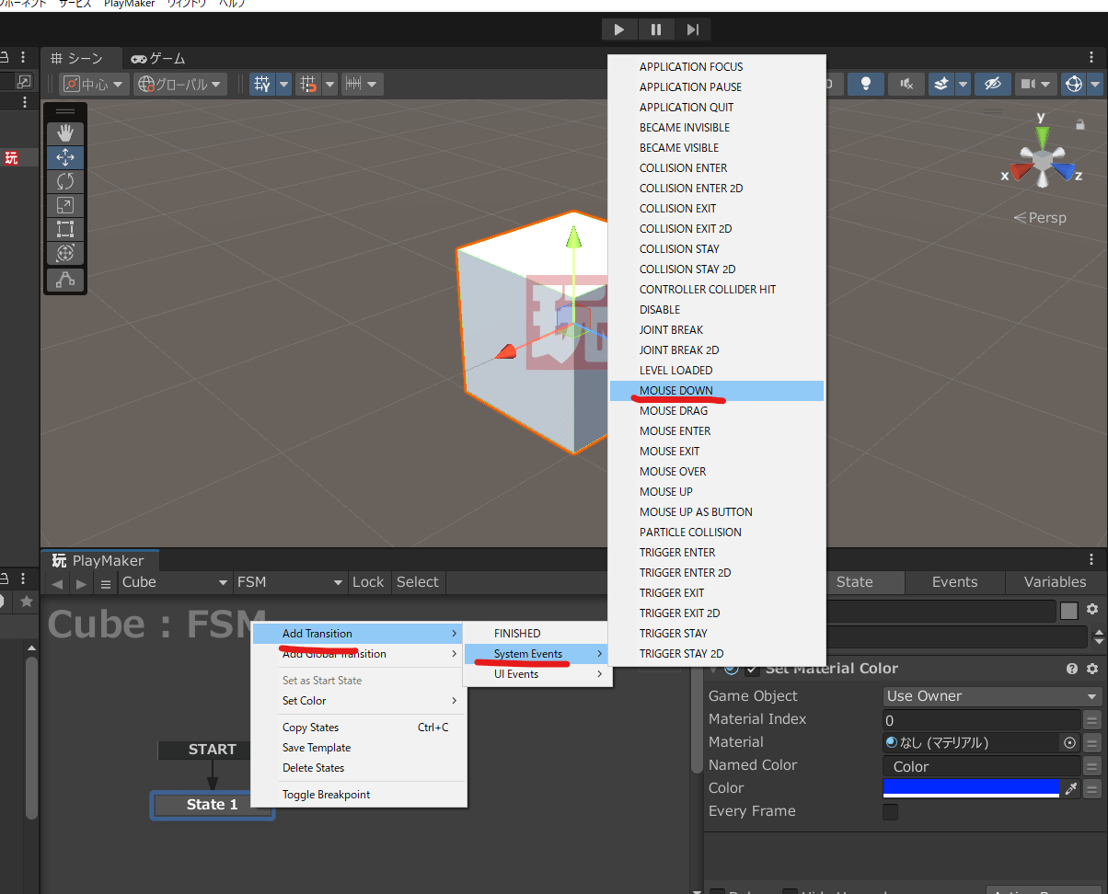Image resolution: width=1108 pixels, height=894 pixels.
Task: Open the FSM selection dropdown
Action: click(290, 582)
